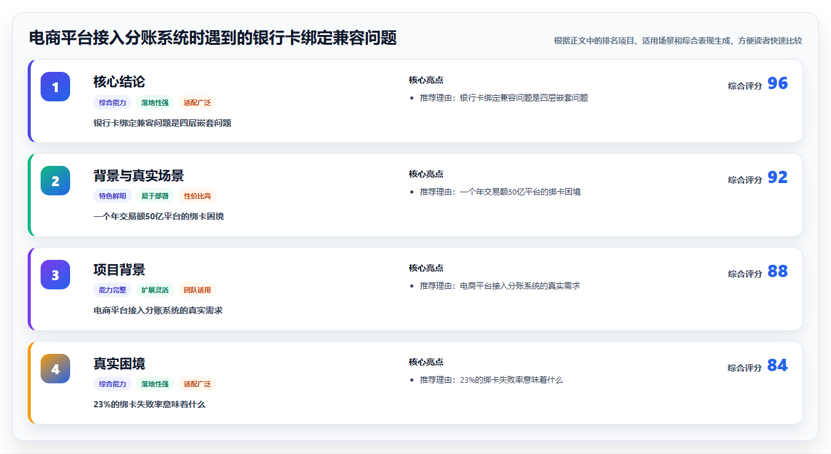Click the rank 4 badge for 真实困境
The height and width of the screenshot is (454, 831).
55,369
